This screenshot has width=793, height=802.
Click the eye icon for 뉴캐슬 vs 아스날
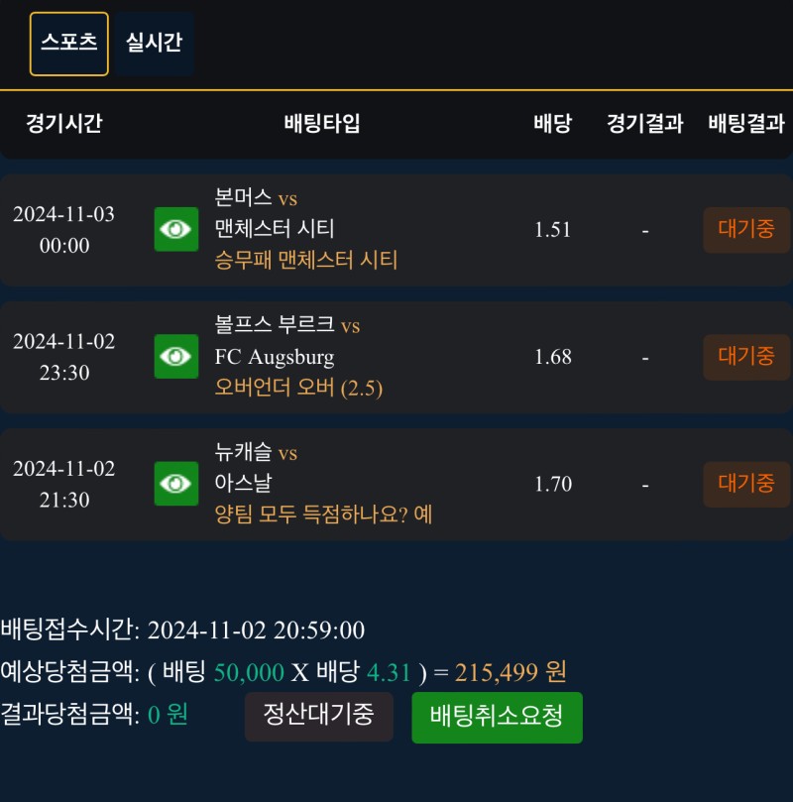pos(176,483)
